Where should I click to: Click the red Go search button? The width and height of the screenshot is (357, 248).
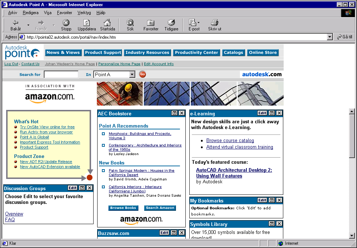pyautogui.click(x=142, y=74)
